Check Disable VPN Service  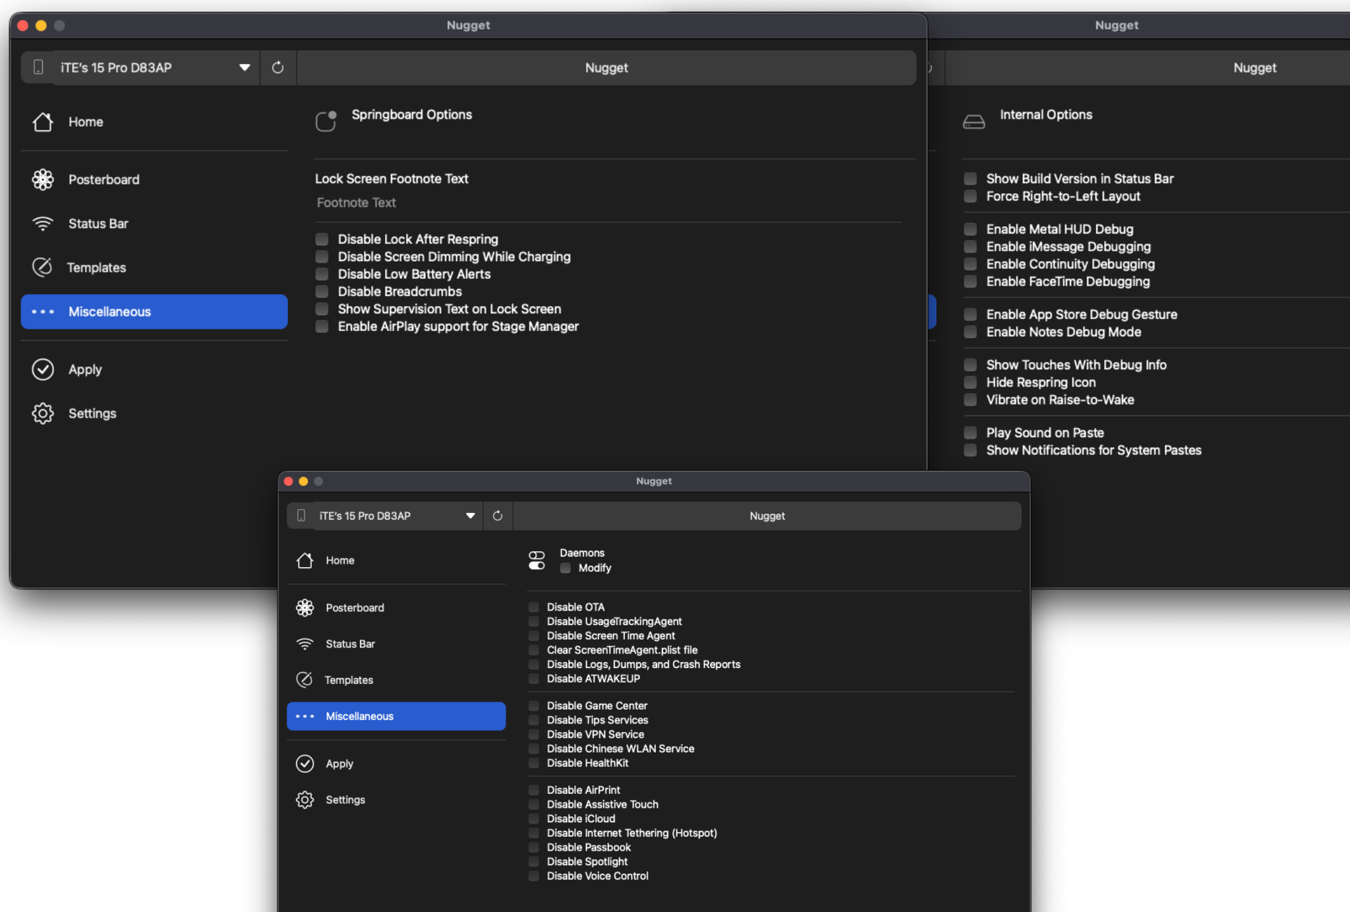(x=534, y=735)
